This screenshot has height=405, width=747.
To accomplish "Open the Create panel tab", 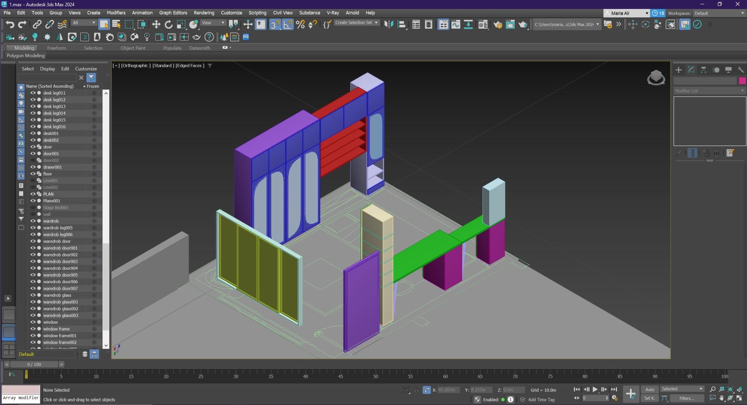I will click(x=679, y=70).
